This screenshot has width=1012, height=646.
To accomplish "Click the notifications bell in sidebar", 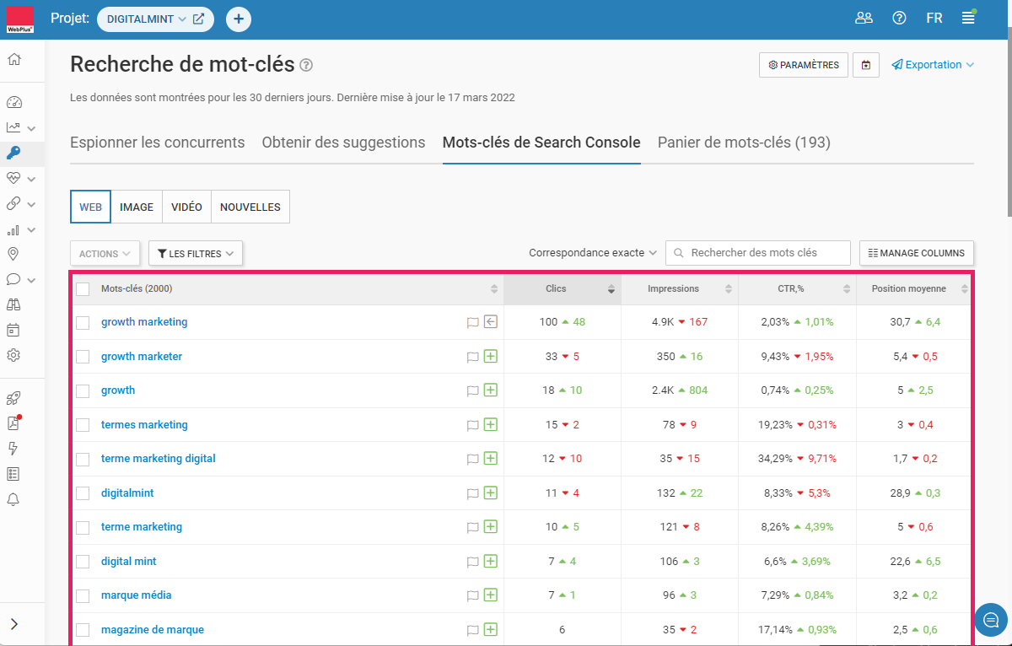I will click(13, 499).
